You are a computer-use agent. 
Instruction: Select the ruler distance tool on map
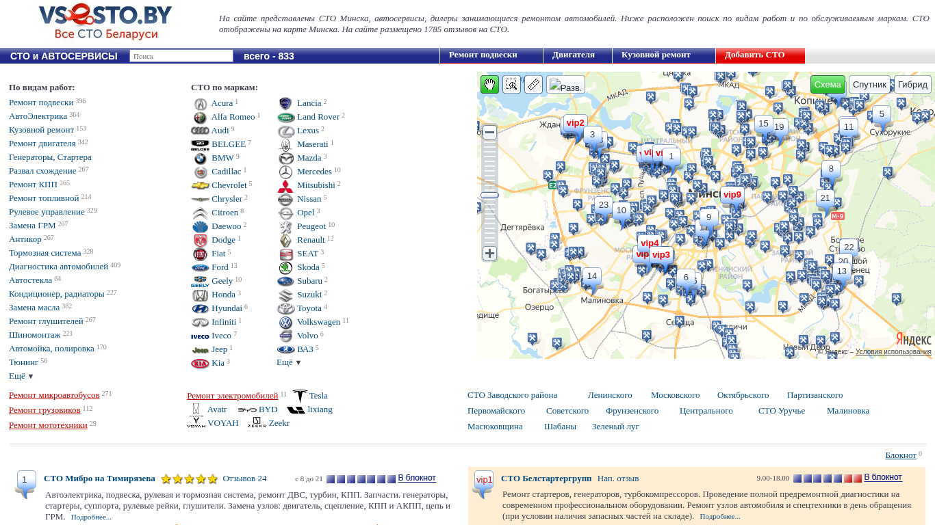[x=533, y=84]
